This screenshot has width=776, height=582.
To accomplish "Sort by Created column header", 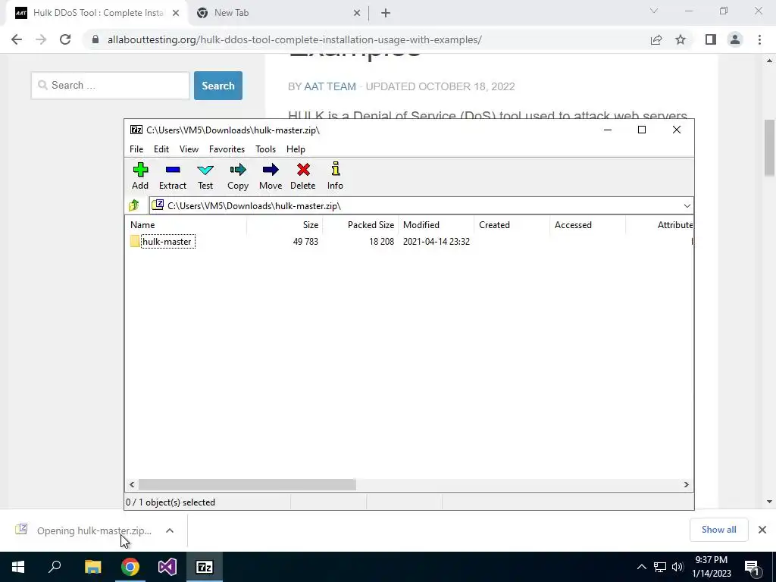I will click(512, 224).
